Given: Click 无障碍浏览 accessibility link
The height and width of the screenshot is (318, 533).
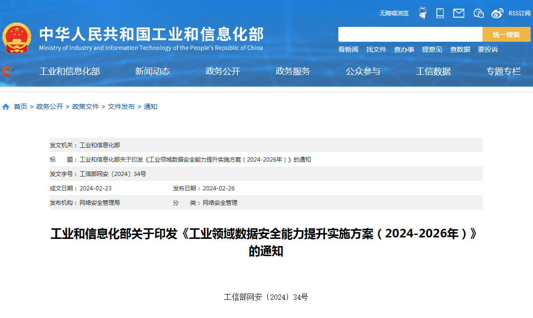Looking at the screenshot, I should click(x=394, y=13).
